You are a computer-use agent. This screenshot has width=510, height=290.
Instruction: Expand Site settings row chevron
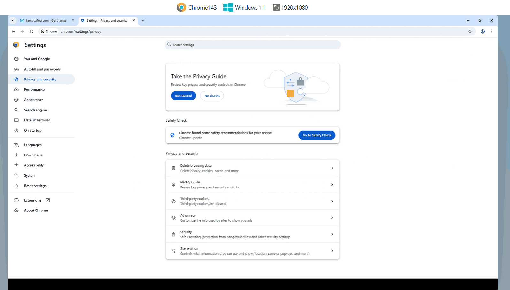point(332,251)
